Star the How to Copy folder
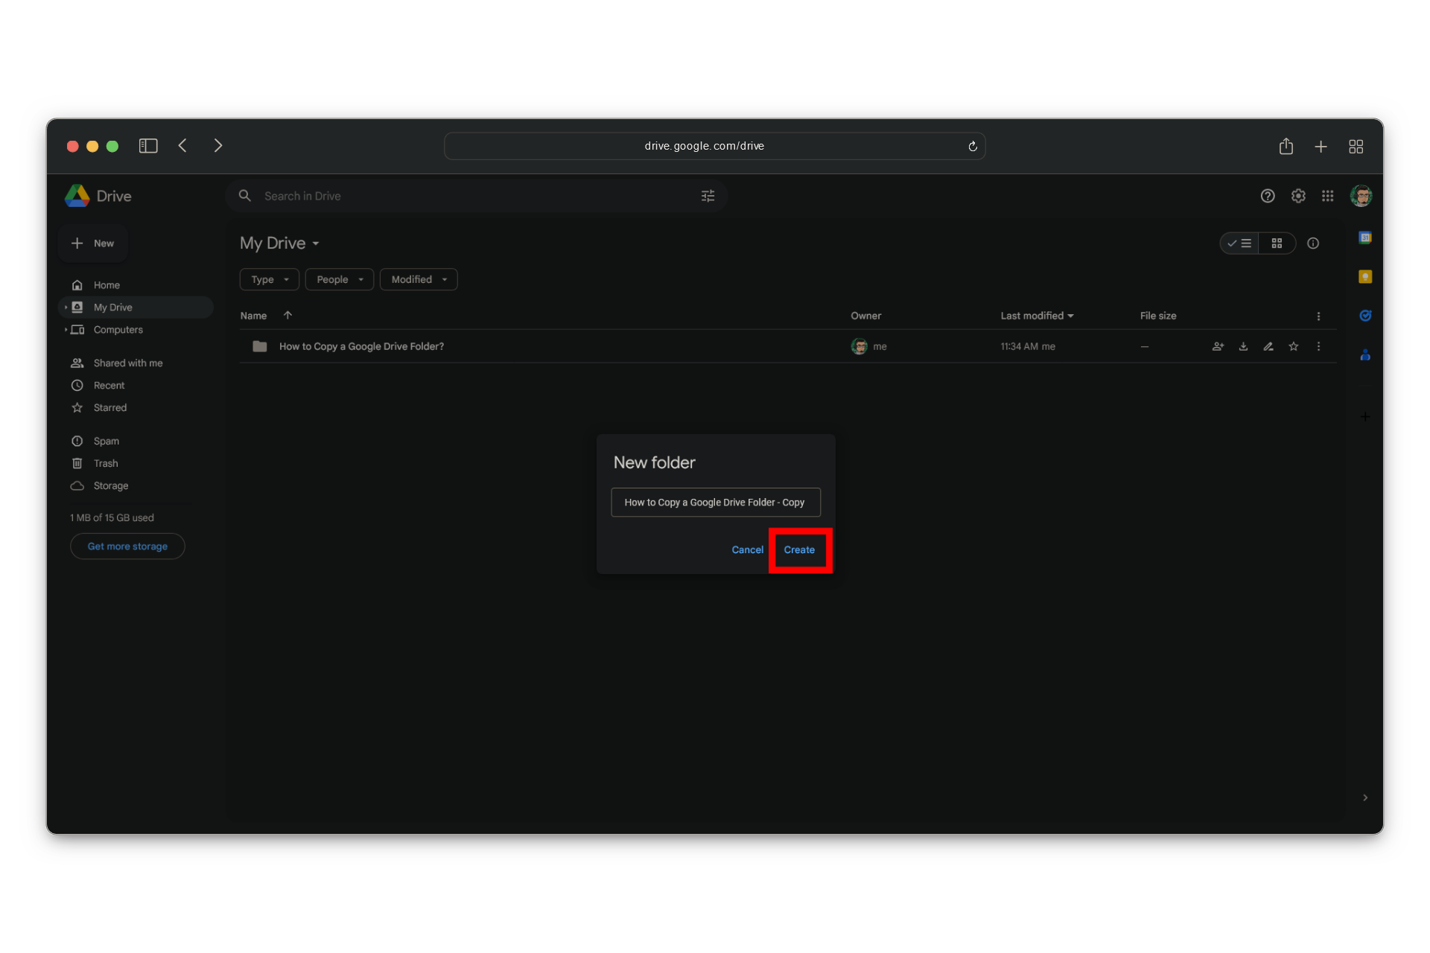Screen dimensions: 1430x953 coord(1294,346)
